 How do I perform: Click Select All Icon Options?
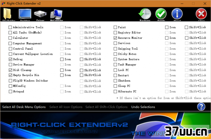66,107
